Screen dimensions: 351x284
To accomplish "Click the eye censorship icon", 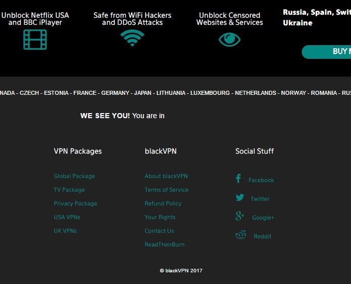I will pyautogui.click(x=229, y=39).
